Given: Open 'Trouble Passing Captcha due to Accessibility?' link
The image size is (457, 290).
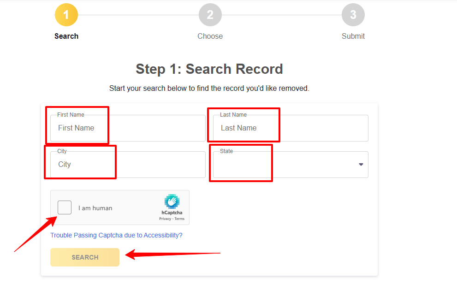Looking at the screenshot, I should point(116,235).
